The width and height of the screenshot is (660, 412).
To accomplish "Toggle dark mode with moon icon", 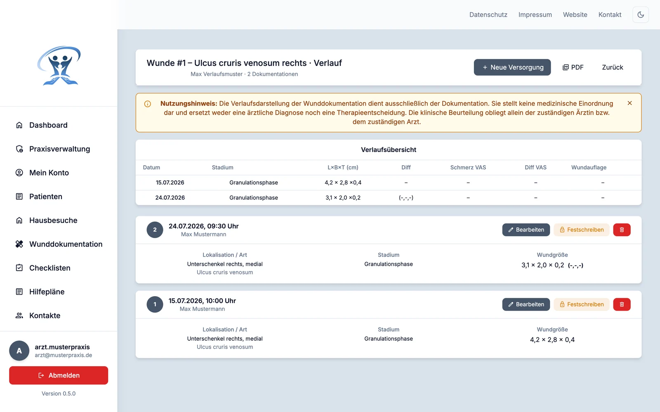I will coord(641,15).
